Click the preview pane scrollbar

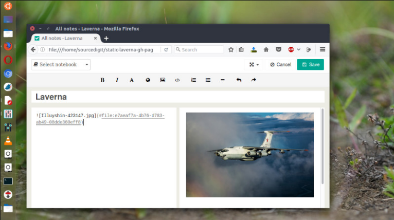(x=323, y=146)
